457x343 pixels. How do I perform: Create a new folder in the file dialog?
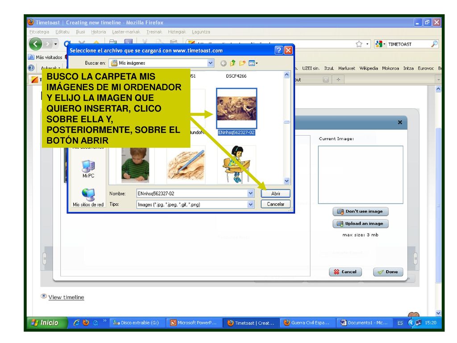(242, 63)
